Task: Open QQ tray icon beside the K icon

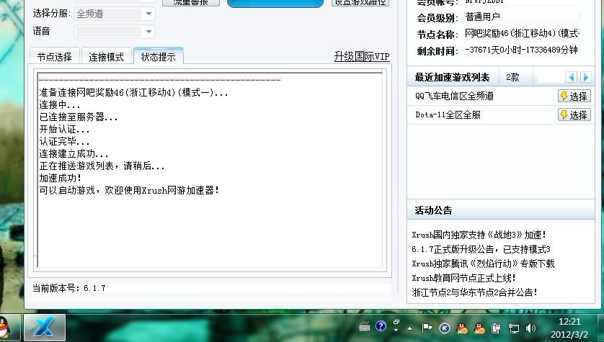Action: pyautogui.click(x=462, y=328)
